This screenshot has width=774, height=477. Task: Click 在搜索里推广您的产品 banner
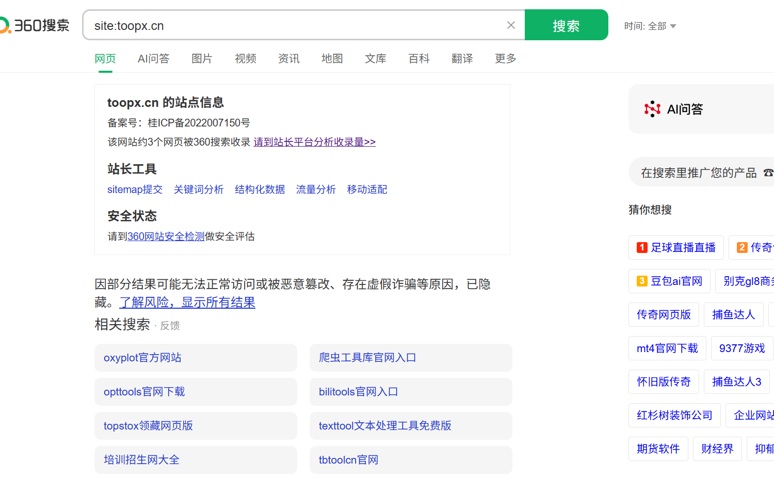click(701, 172)
